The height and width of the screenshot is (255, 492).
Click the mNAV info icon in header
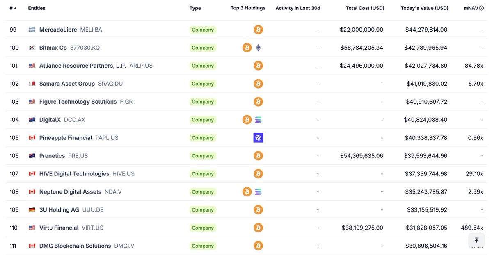tap(481, 8)
